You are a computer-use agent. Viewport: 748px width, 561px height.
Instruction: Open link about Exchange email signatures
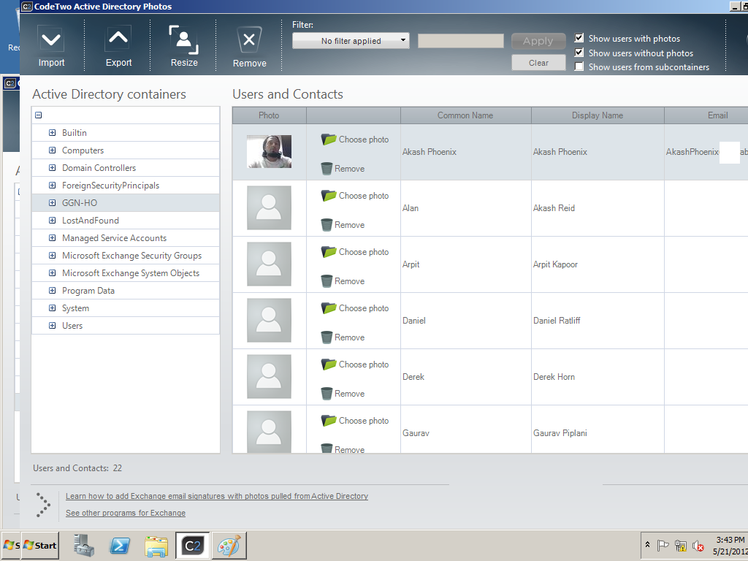pyautogui.click(x=216, y=496)
